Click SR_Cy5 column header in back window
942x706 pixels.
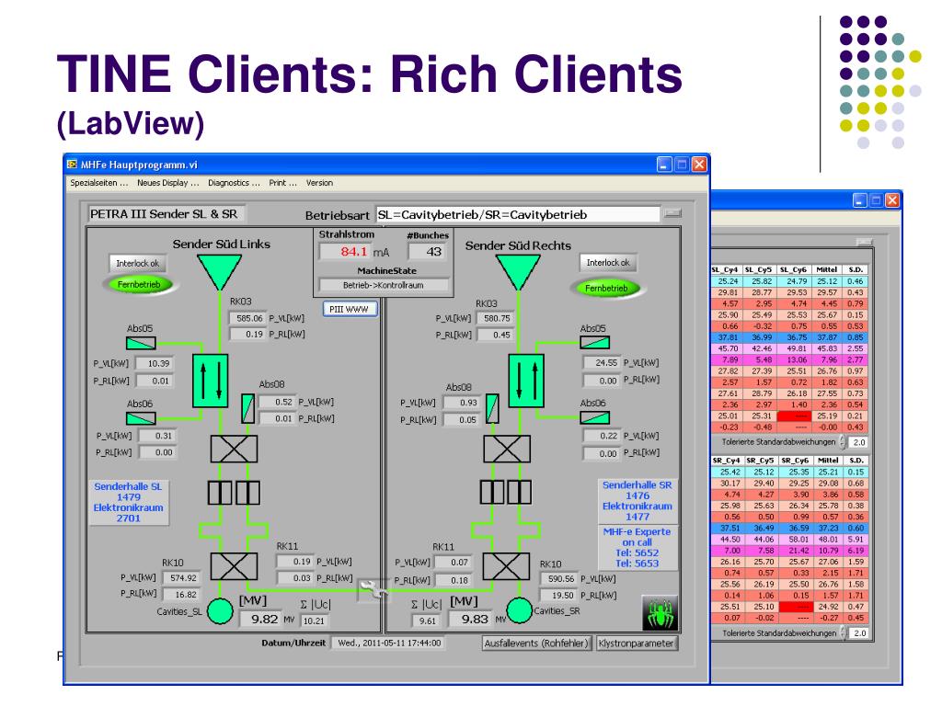coord(759,461)
